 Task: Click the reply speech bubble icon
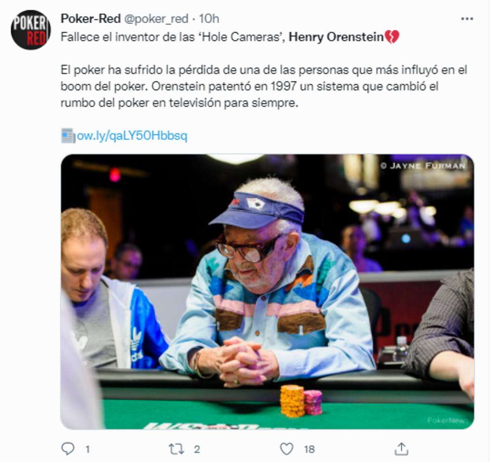point(68,448)
